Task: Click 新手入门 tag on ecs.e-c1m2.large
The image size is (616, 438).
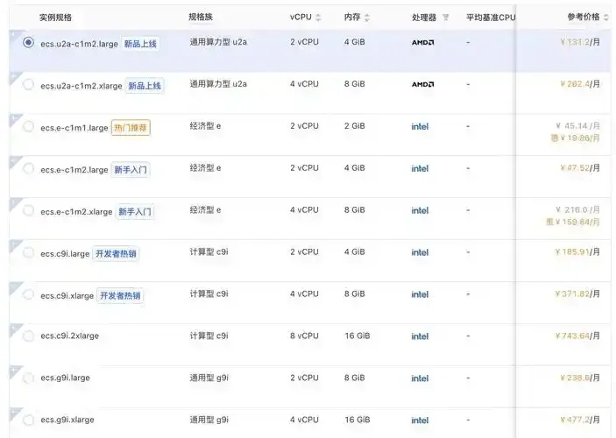Action: (131, 170)
